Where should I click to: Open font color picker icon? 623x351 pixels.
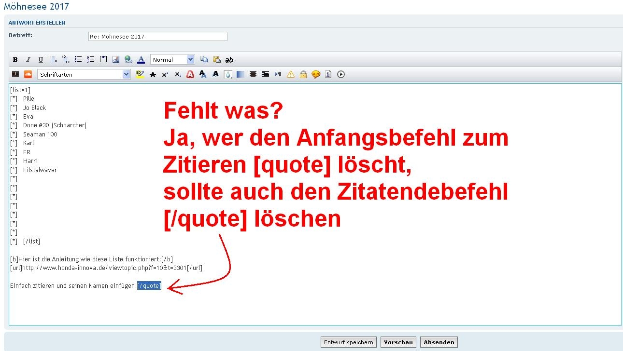141,60
